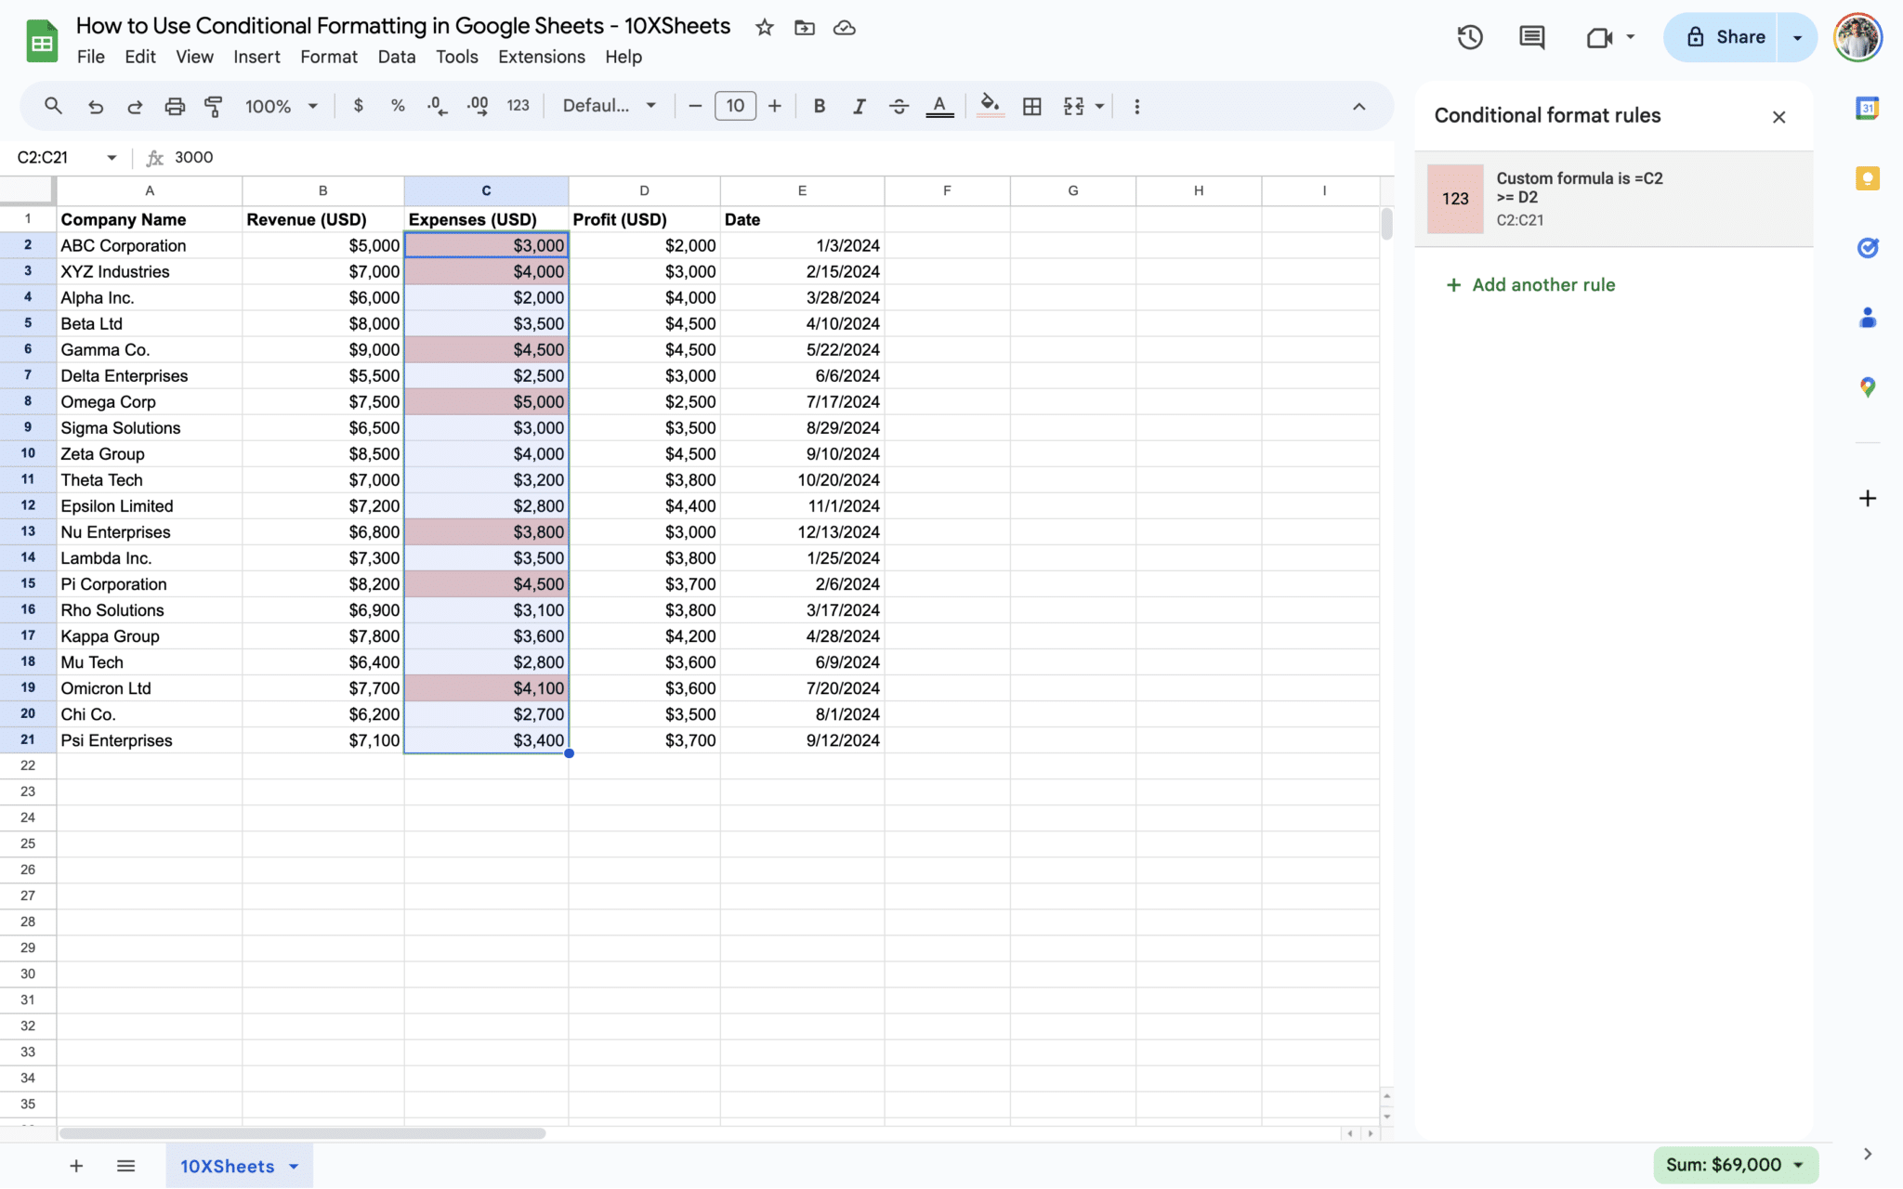This screenshot has width=1903, height=1189.
Task: Close the Conditional format rules panel
Action: [x=1778, y=117]
